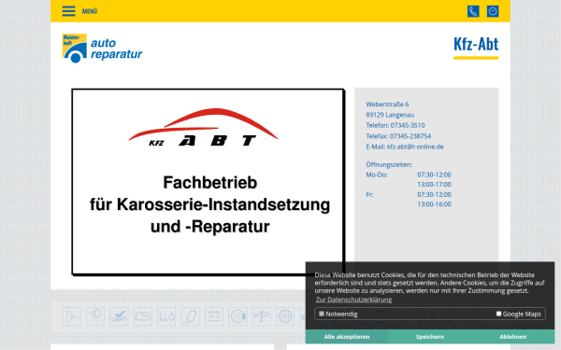The width and height of the screenshot is (561, 350).
Task: Click Mo-Do 07:30-12:00 hours
Action: coord(434,175)
